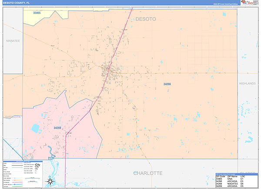Click the DESOTO county name label
The image size is (261, 189).
146,19
